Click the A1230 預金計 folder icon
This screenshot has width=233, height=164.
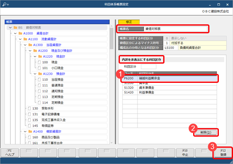[x=40, y=74]
